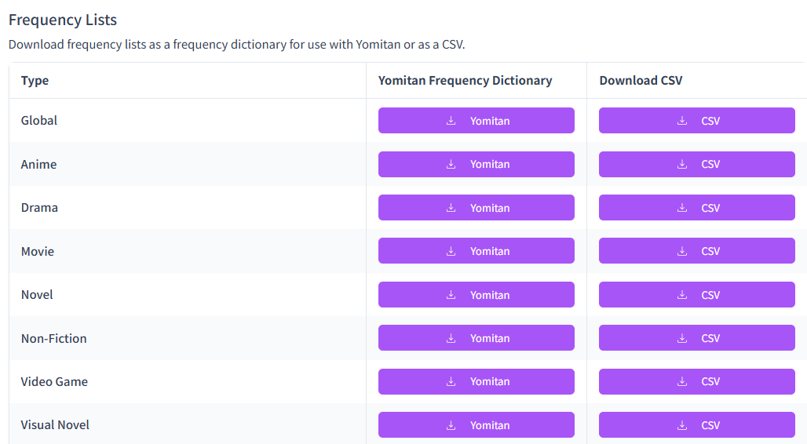Click download icon in Movie CSV button
The image size is (807, 444).
coord(682,251)
